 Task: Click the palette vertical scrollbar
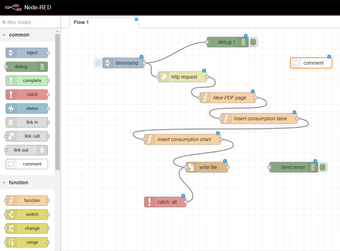57,102
